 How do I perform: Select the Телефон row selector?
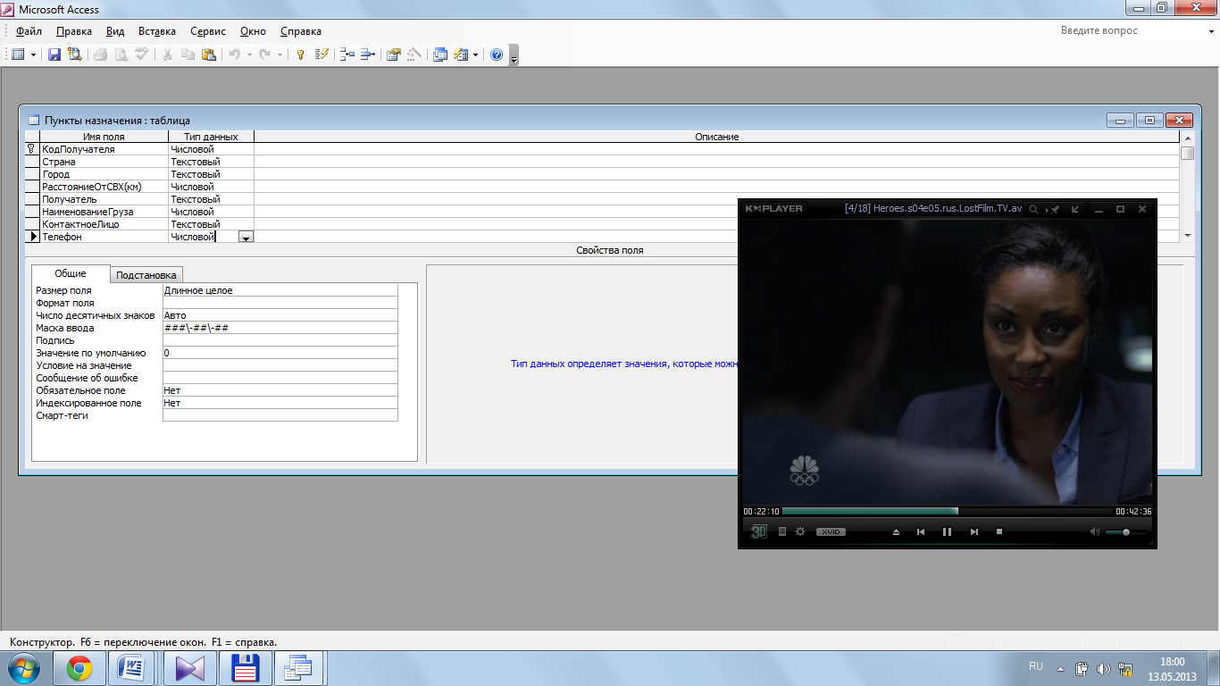coord(33,237)
